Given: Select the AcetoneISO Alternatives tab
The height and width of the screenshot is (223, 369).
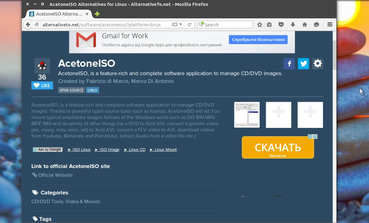Looking at the screenshot, I should 58,14.
